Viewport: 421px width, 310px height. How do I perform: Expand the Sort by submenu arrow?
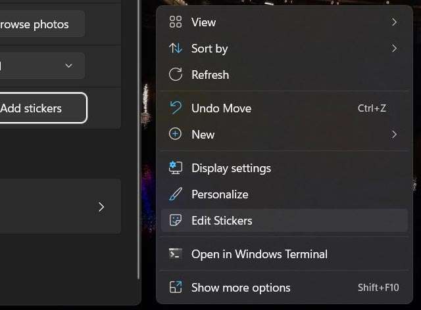click(x=394, y=49)
